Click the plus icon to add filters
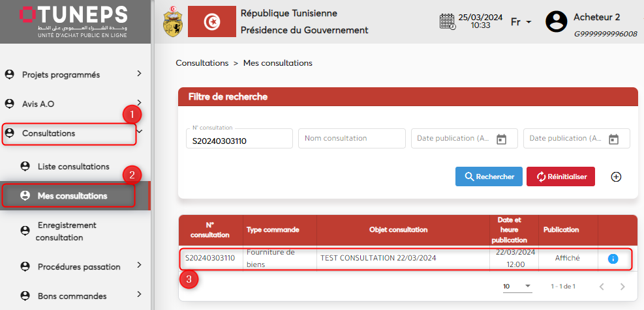Image resolution: width=644 pixels, height=310 pixels. pyautogui.click(x=616, y=176)
